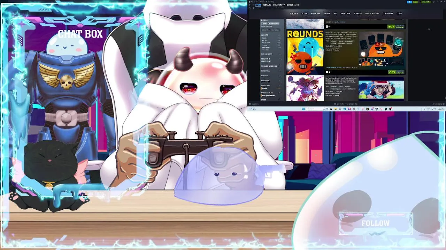Click Add a Game in Steam footer

click(x=254, y=104)
